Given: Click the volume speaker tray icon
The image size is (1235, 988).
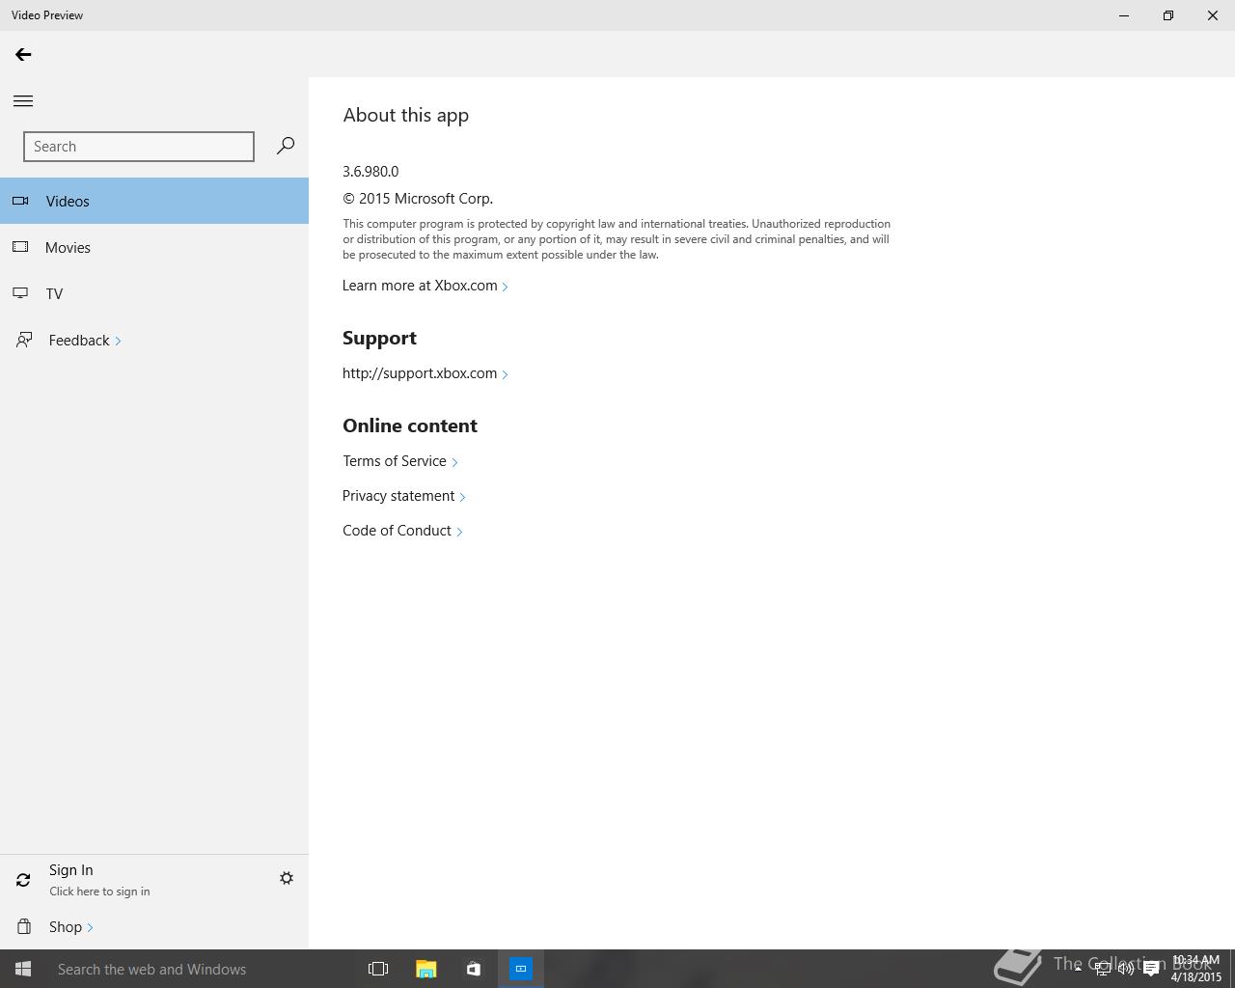Looking at the screenshot, I should [1126, 969].
